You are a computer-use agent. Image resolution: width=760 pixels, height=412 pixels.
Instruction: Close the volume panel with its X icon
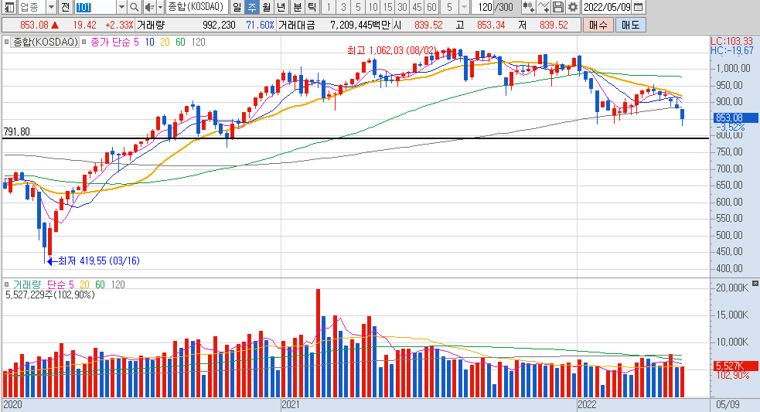(755, 283)
